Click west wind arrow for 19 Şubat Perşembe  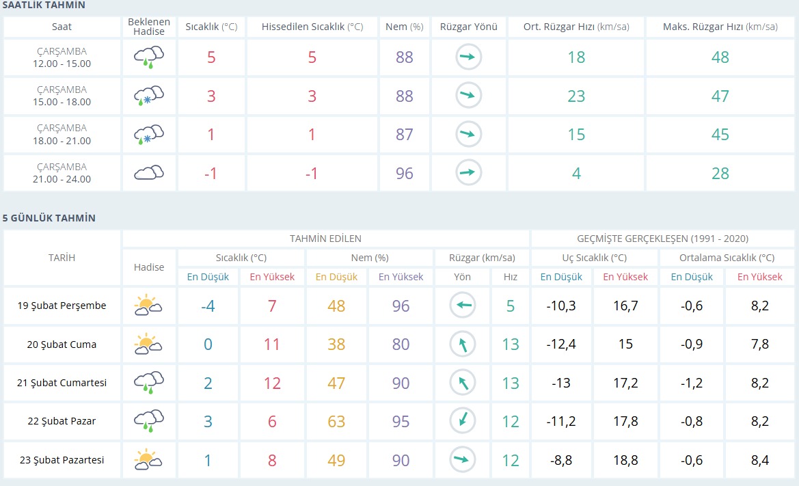pos(463,305)
